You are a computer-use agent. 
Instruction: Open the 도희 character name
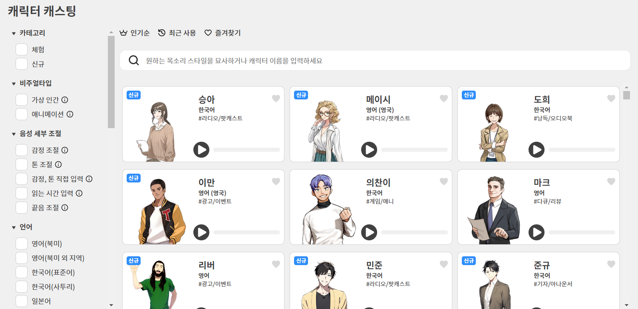(542, 99)
